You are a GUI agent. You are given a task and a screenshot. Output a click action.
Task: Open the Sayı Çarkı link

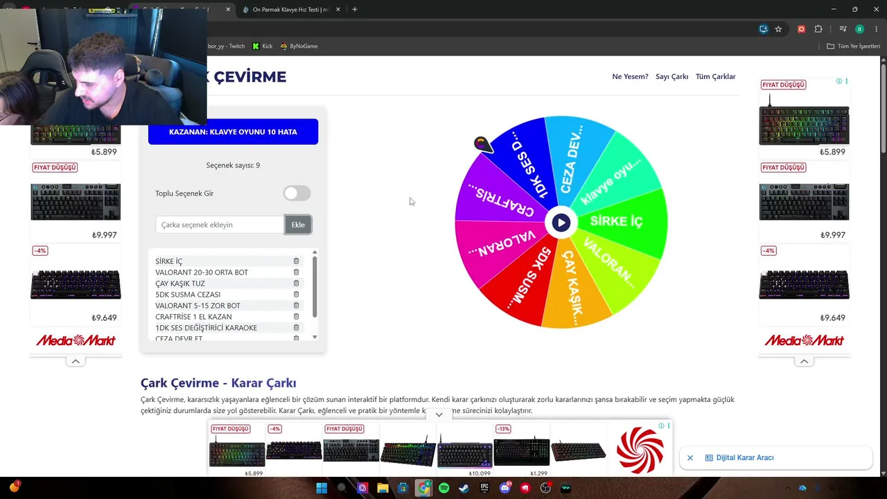pyautogui.click(x=672, y=76)
